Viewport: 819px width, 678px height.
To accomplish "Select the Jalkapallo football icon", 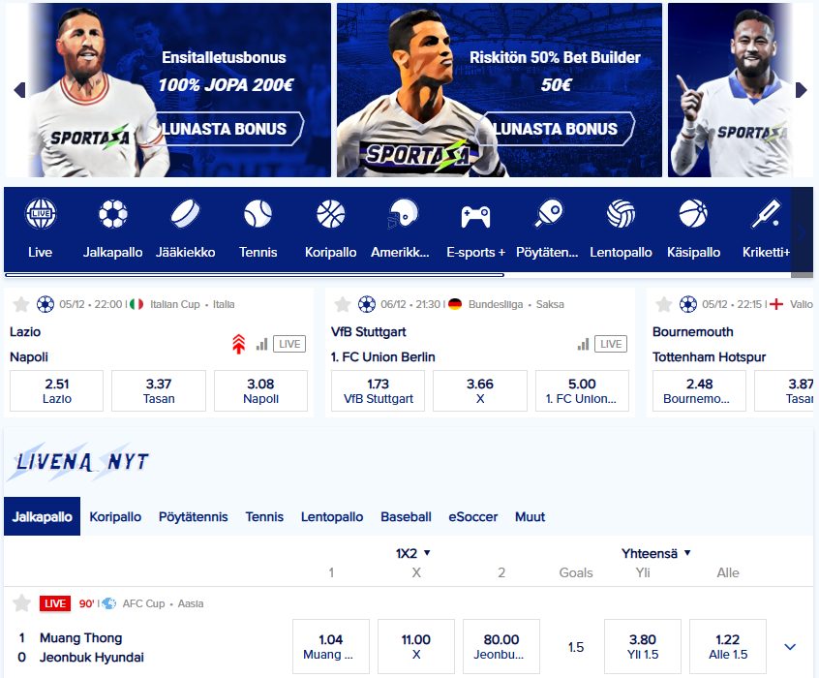I will pyautogui.click(x=113, y=214).
